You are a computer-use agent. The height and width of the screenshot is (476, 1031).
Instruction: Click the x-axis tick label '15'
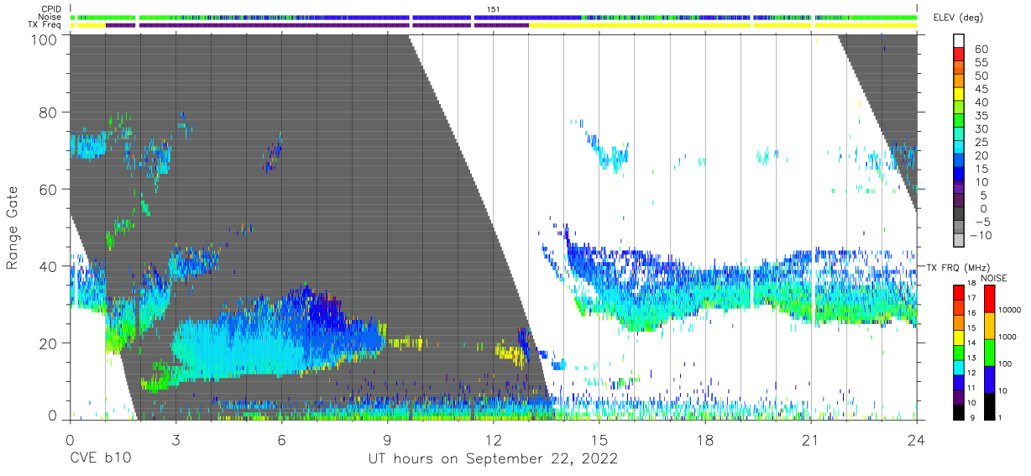pos(599,439)
